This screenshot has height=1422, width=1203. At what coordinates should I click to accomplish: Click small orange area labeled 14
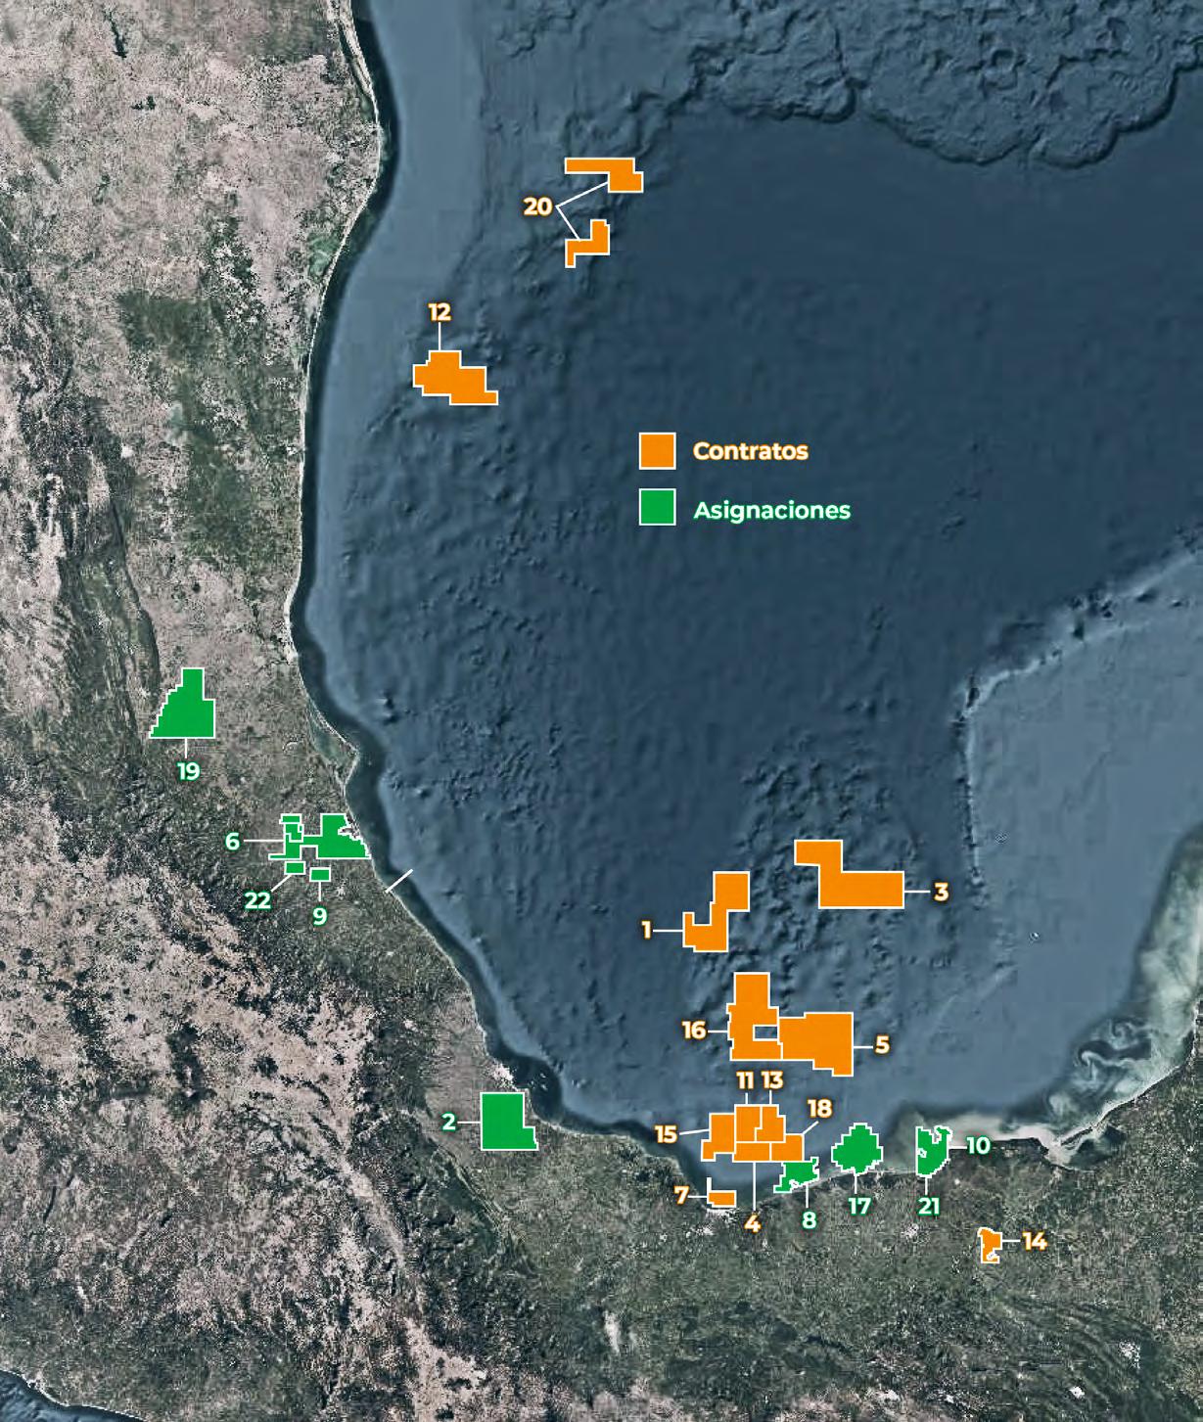coord(989,1246)
